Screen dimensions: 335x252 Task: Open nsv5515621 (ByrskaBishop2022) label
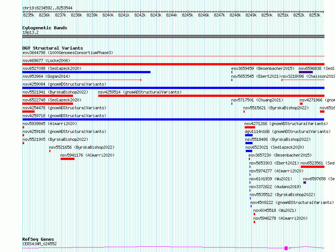coord(276,108)
